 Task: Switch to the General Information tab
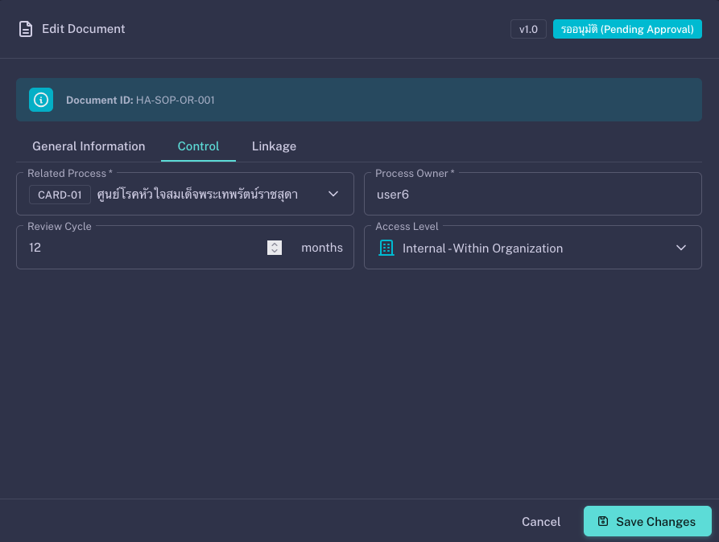pos(89,146)
